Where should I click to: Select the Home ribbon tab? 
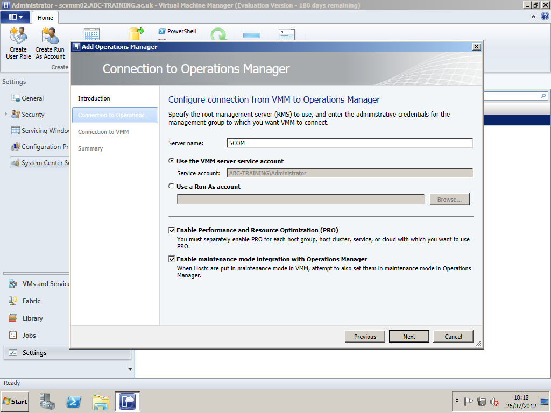(45, 18)
